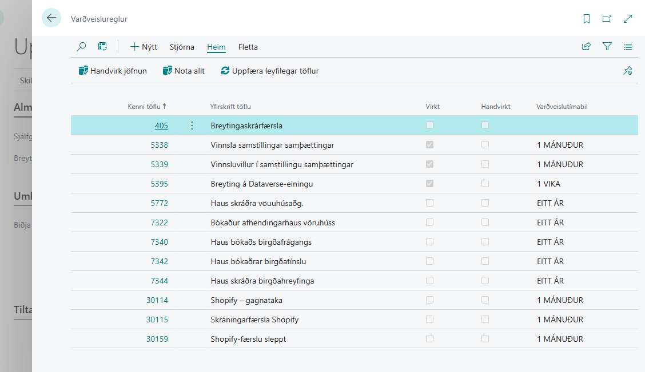Click Yfirskrift töflu column header

230,106
